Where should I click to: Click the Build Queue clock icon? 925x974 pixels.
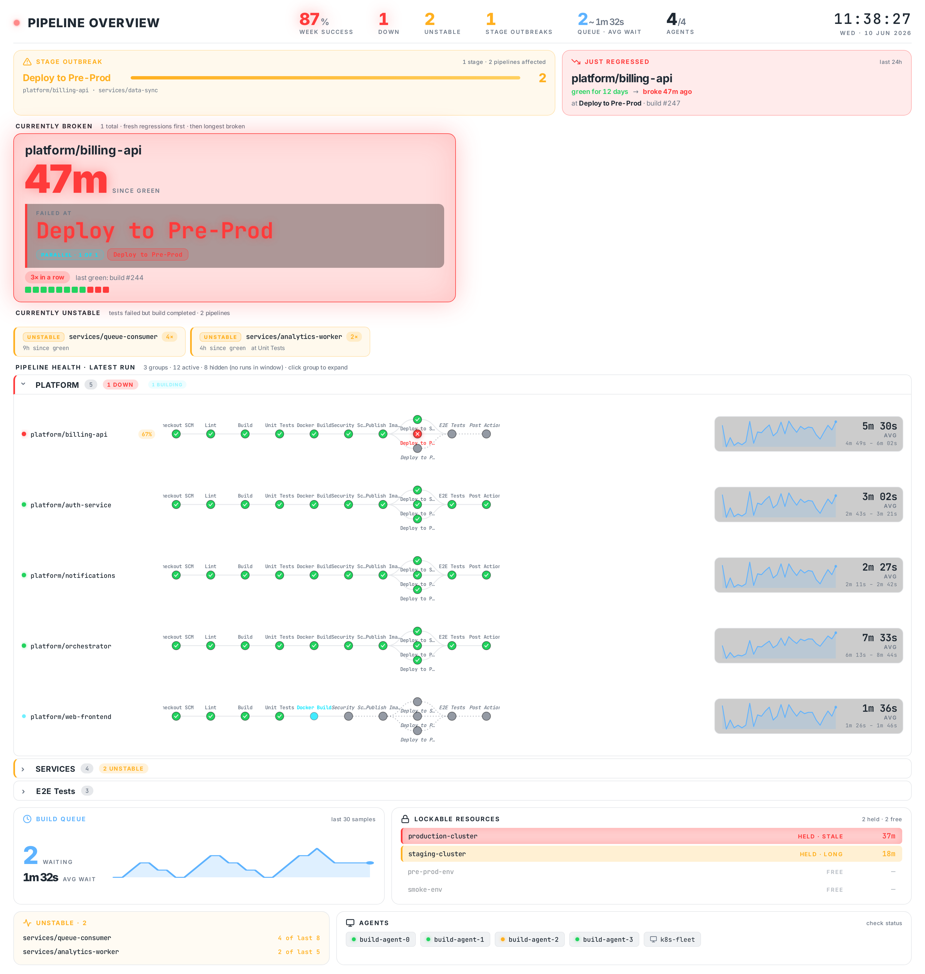[28, 819]
